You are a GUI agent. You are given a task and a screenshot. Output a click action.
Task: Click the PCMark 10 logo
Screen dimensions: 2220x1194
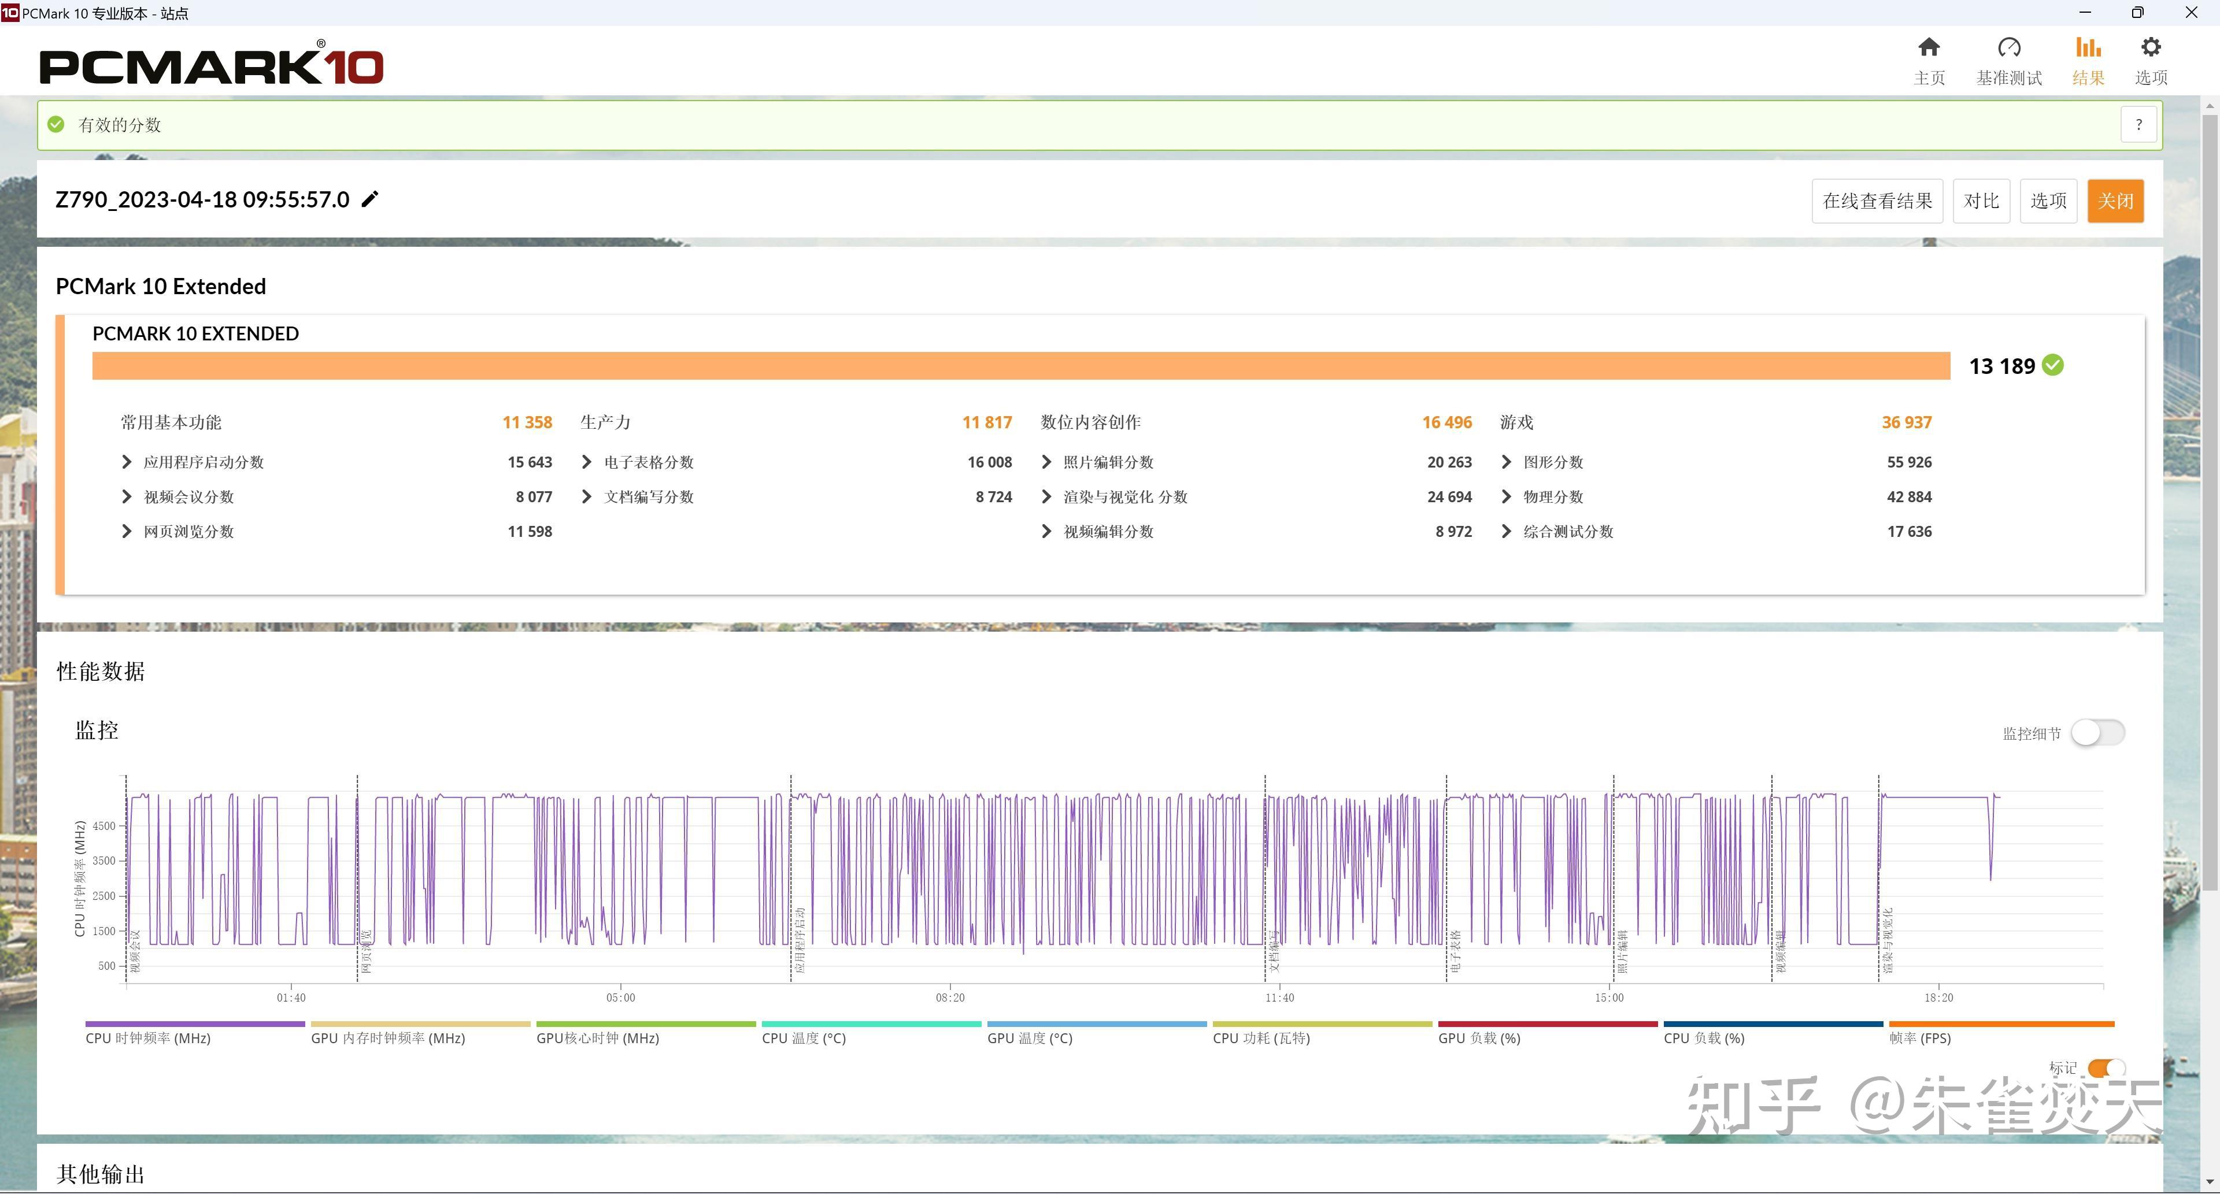coord(211,64)
